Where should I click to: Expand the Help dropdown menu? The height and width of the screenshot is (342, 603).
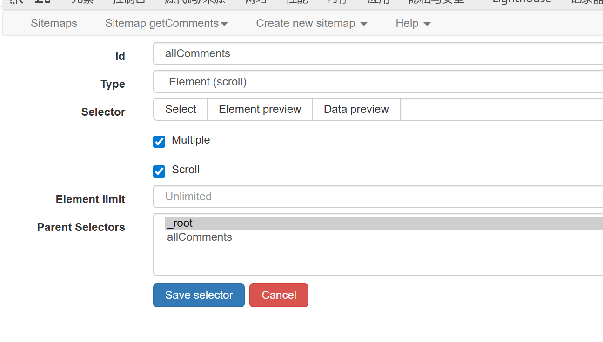(x=413, y=23)
